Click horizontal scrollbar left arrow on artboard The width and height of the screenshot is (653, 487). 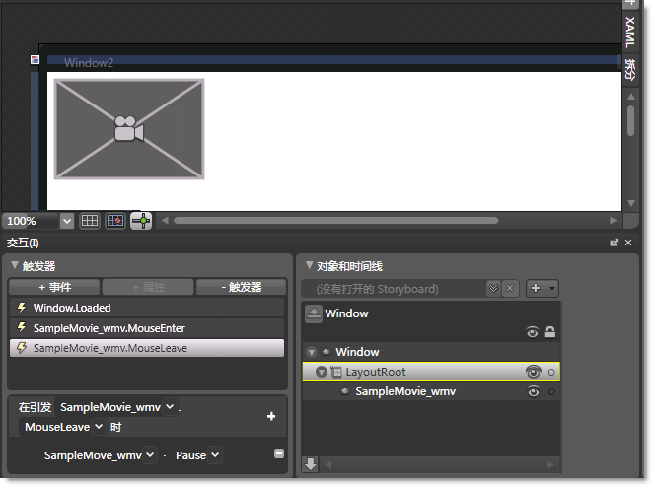click(x=165, y=221)
